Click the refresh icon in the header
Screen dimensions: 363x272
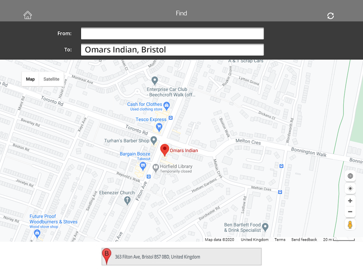(330, 16)
